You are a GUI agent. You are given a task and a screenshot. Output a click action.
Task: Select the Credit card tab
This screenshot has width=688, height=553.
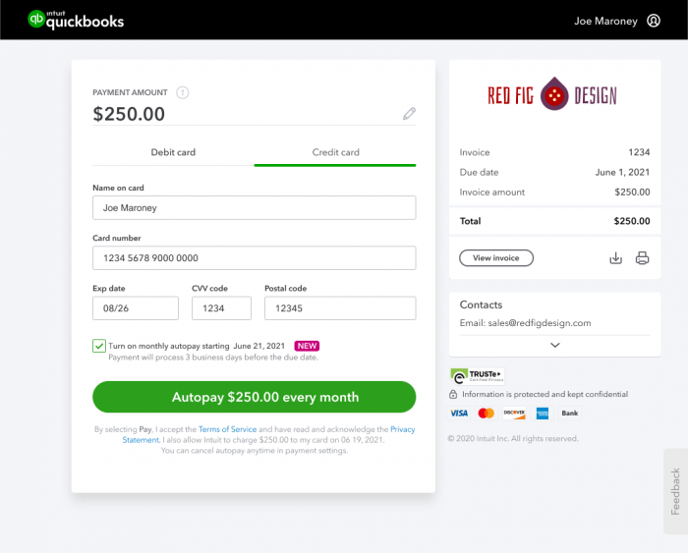coord(335,152)
